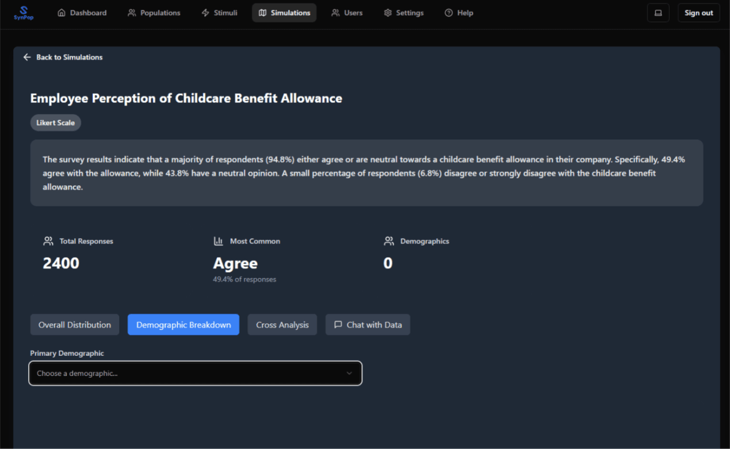The image size is (730, 449).
Task: Click the Users nav icon
Action: (x=335, y=13)
